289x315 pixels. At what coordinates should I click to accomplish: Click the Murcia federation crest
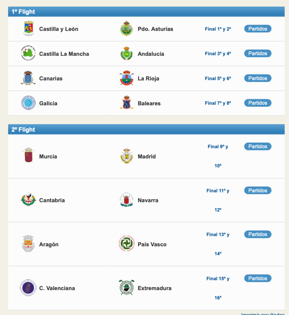tap(28, 156)
